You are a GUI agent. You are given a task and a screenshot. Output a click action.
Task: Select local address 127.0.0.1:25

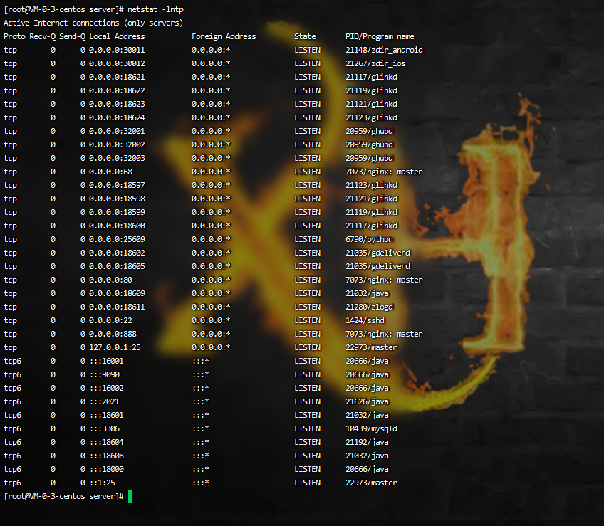tap(115, 347)
